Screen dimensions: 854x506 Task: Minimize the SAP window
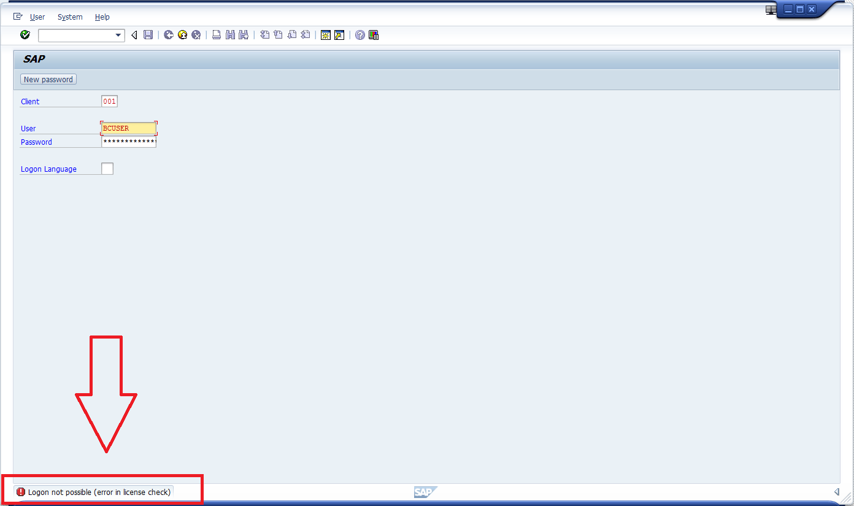788,9
